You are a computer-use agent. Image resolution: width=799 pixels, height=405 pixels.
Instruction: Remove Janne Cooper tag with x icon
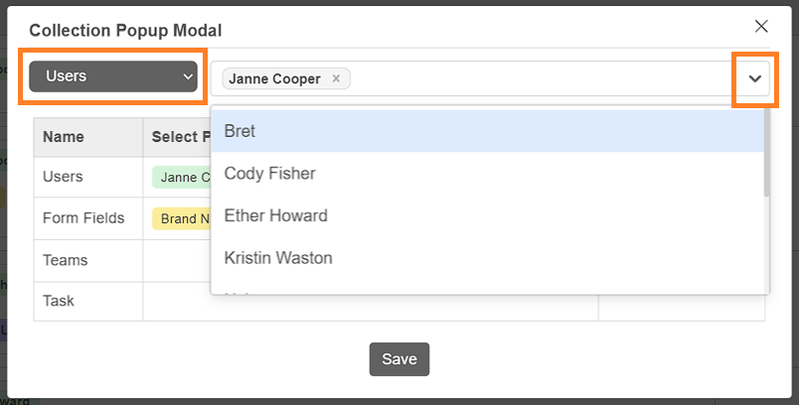tap(336, 78)
